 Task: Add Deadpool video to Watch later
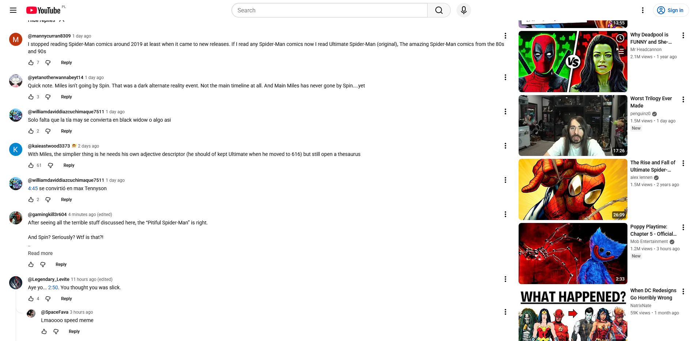620,38
